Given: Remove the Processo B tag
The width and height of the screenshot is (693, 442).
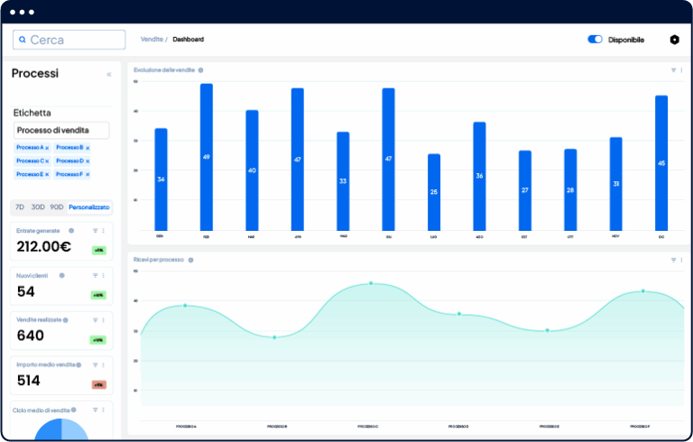Looking at the screenshot, I should [x=88, y=148].
